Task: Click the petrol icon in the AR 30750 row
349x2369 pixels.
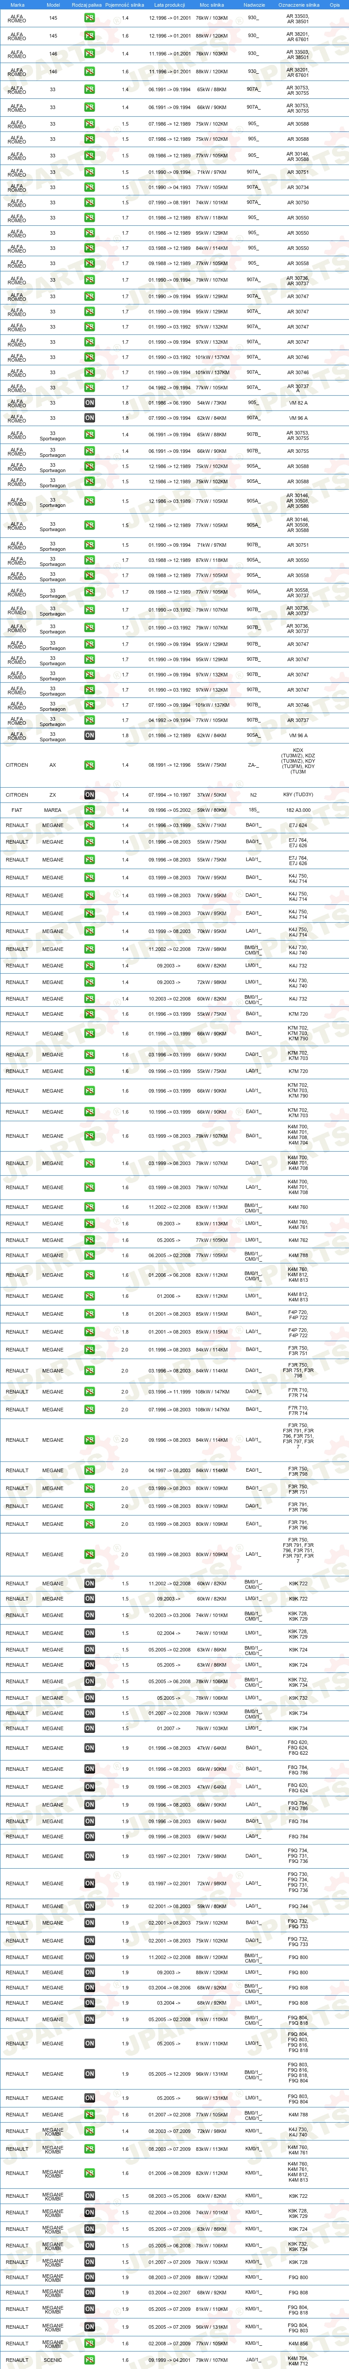Action: point(89,203)
